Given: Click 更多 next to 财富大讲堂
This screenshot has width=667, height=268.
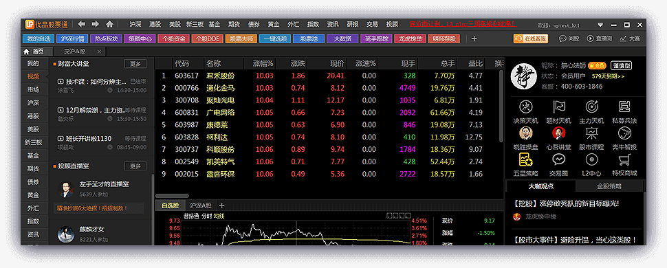Looking at the screenshot, I should 135,64.
